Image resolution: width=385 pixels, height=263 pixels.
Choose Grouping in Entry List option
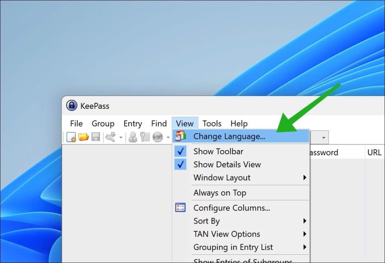coord(233,247)
